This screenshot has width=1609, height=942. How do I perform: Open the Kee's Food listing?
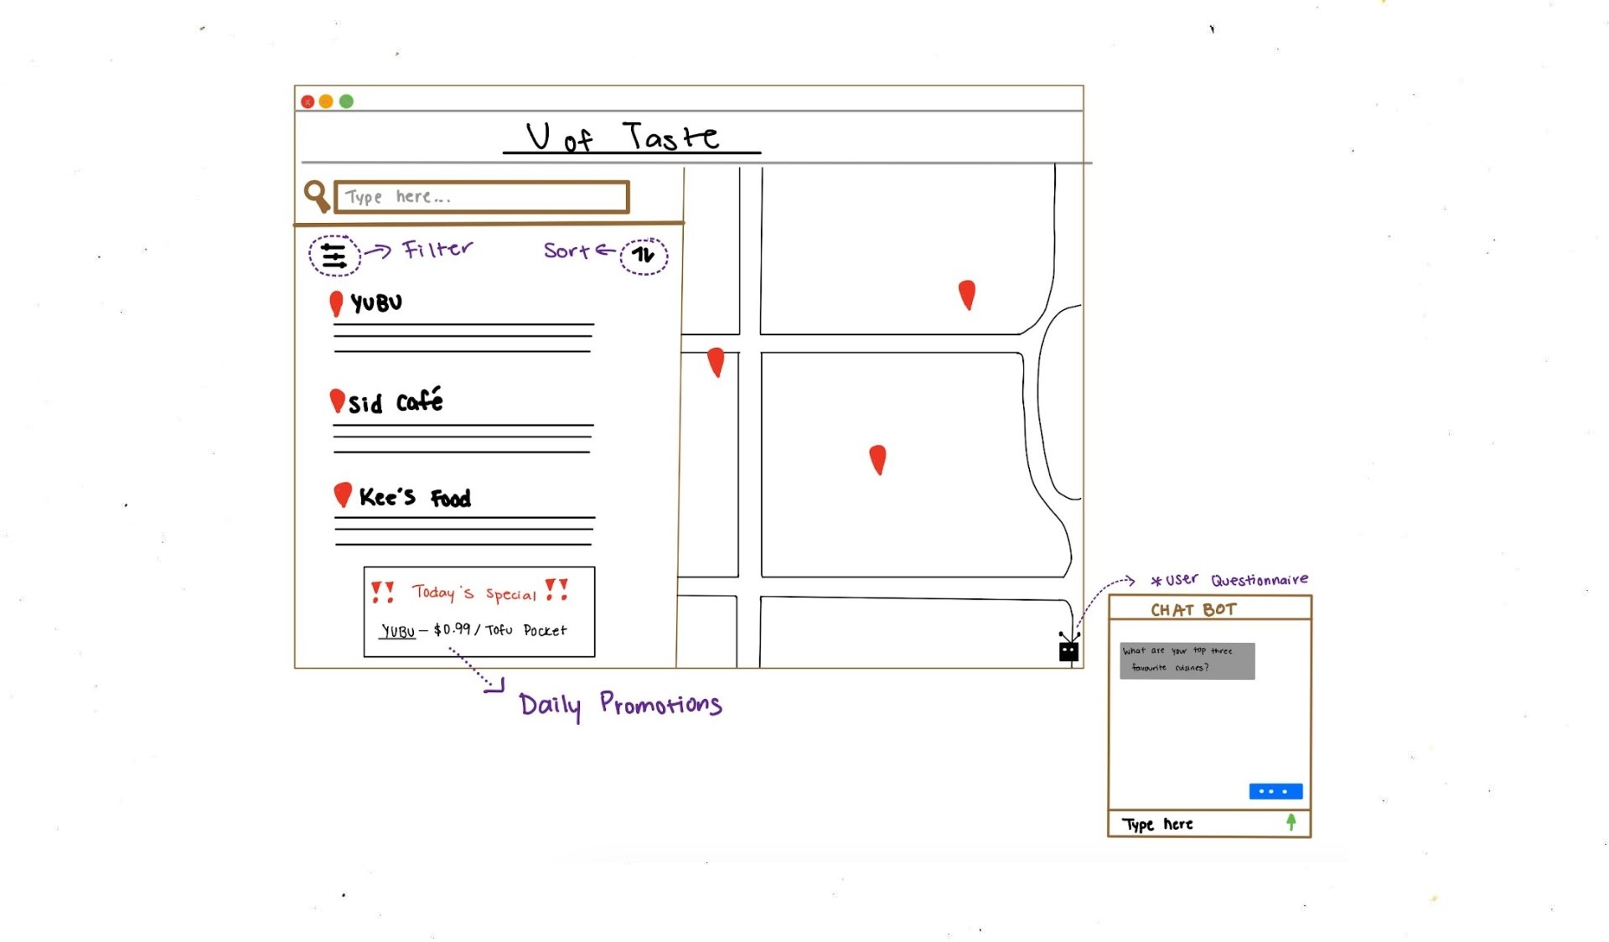point(415,497)
